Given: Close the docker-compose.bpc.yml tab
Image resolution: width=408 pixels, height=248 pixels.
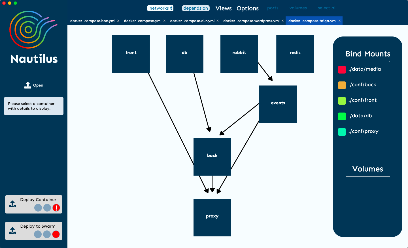Looking at the screenshot, I should [x=118, y=21].
